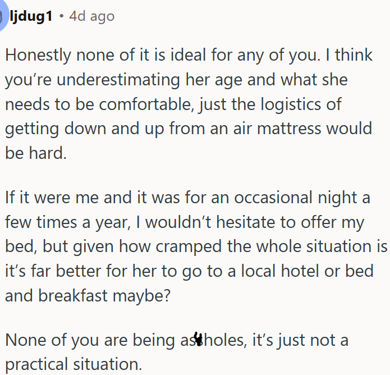Screen dimensions: 390x375
Task: Click the line starting "None of you are being"
Action: click(177, 340)
